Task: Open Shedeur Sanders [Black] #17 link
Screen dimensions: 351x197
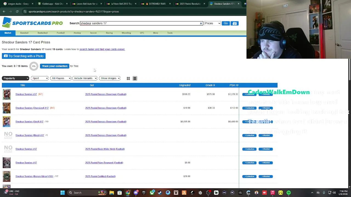Action: pos(30,135)
